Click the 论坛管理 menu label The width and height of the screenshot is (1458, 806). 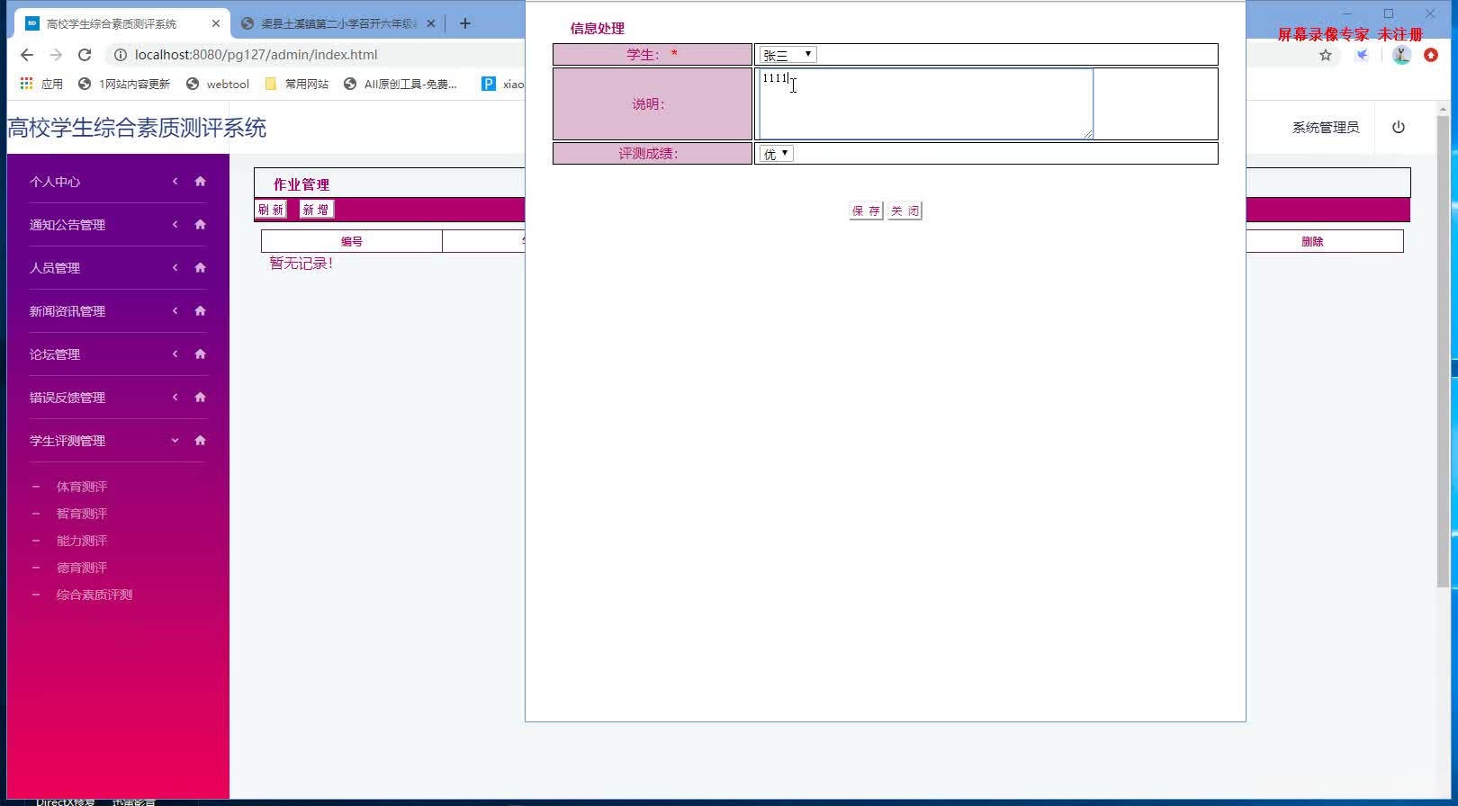pos(55,354)
